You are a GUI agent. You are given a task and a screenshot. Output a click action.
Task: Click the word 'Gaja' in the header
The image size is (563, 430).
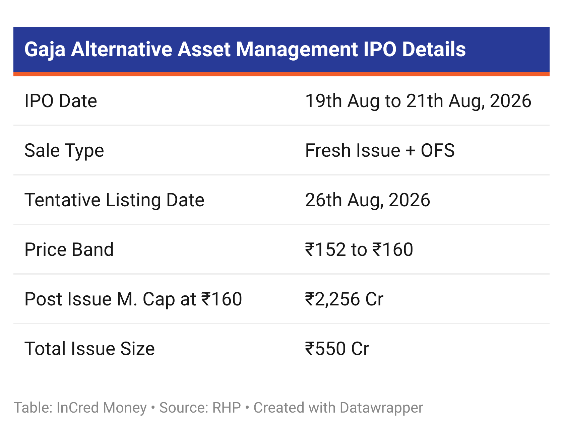pyautogui.click(x=45, y=50)
